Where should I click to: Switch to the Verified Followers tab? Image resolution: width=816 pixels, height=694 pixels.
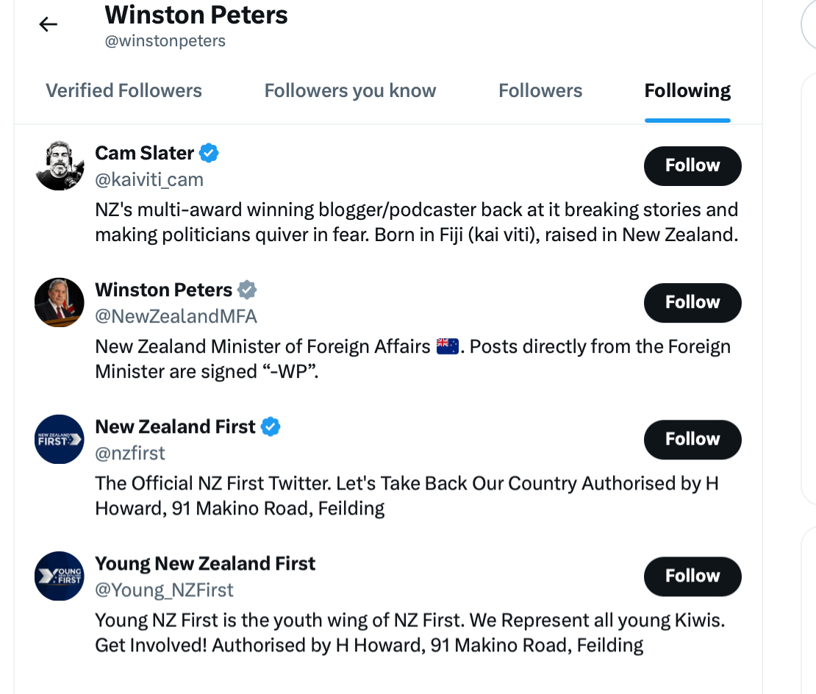click(x=124, y=90)
